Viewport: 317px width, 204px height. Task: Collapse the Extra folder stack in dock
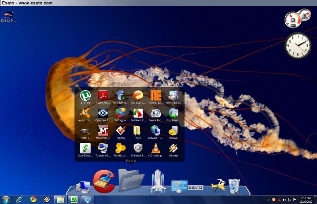tap(131, 181)
